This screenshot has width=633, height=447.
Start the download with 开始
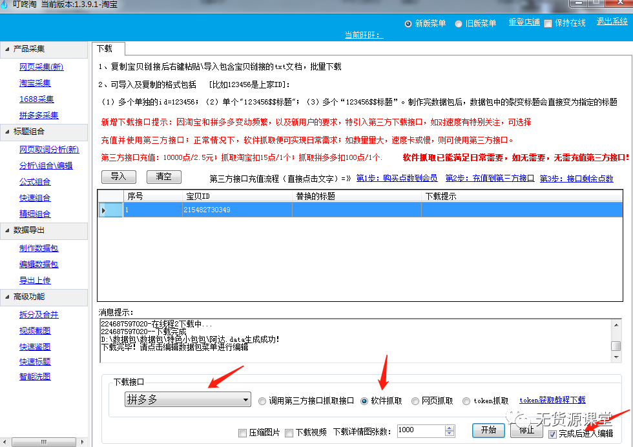(488, 430)
